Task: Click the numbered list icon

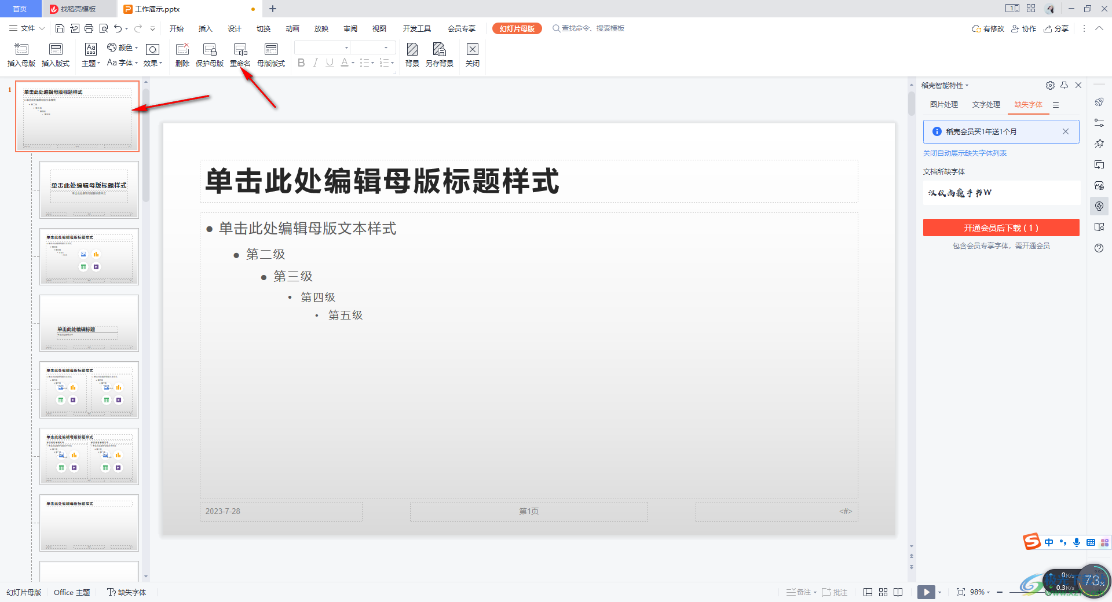Action: [384, 63]
